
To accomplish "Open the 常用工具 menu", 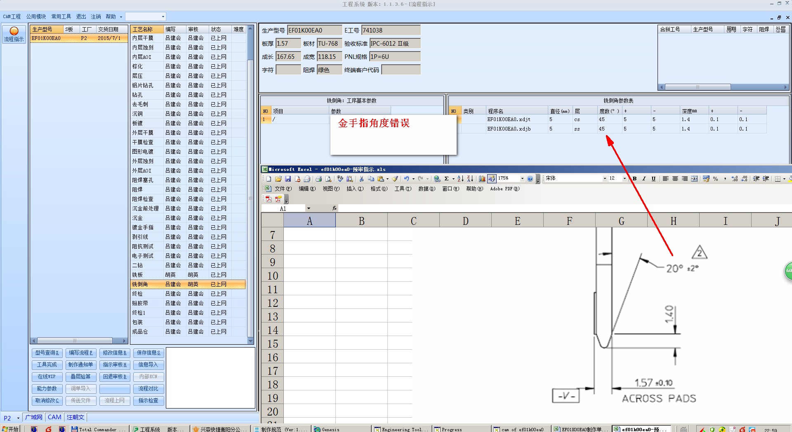I will coord(61,16).
